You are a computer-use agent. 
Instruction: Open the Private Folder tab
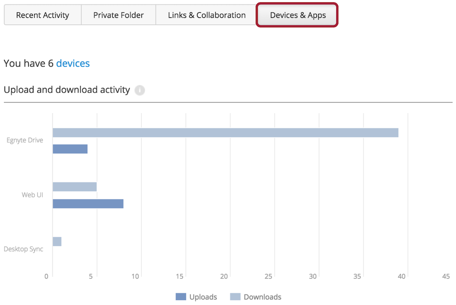coord(119,15)
